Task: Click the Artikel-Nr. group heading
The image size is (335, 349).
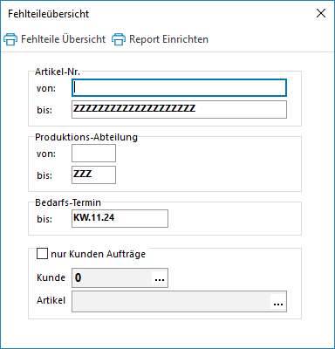Action: click(58, 72)
